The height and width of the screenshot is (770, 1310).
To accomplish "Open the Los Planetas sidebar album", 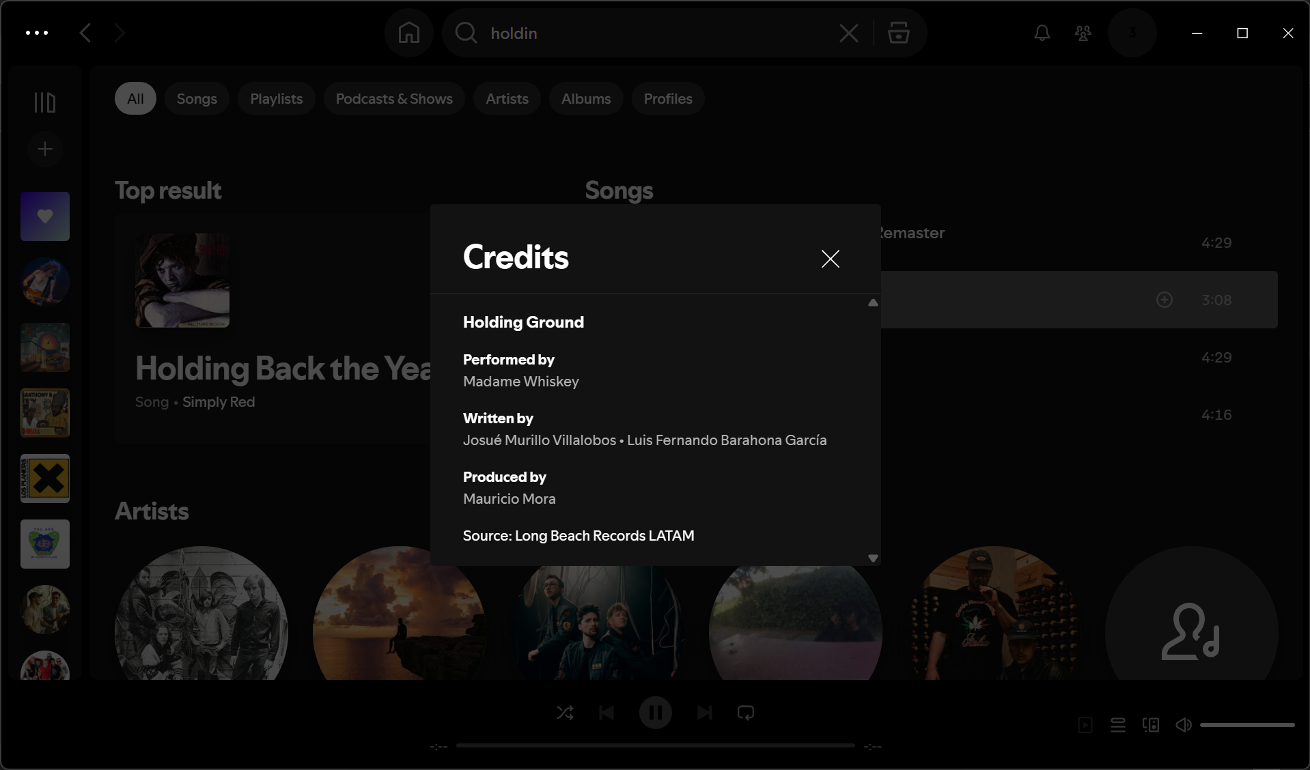I will [x=45, y=479].
